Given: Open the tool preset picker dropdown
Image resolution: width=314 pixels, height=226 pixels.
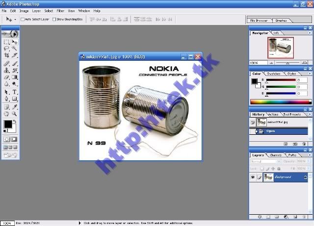Looking at the screenshot, I should (x=15, y=20).
